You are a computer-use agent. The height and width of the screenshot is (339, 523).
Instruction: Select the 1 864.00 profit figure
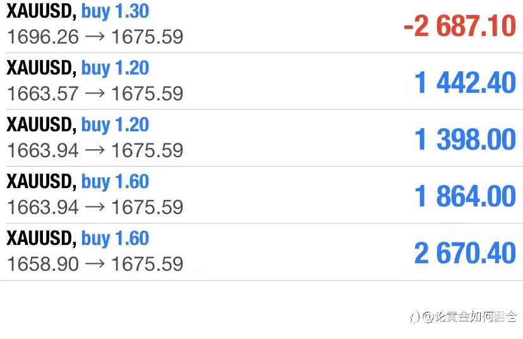coord(465,196)
